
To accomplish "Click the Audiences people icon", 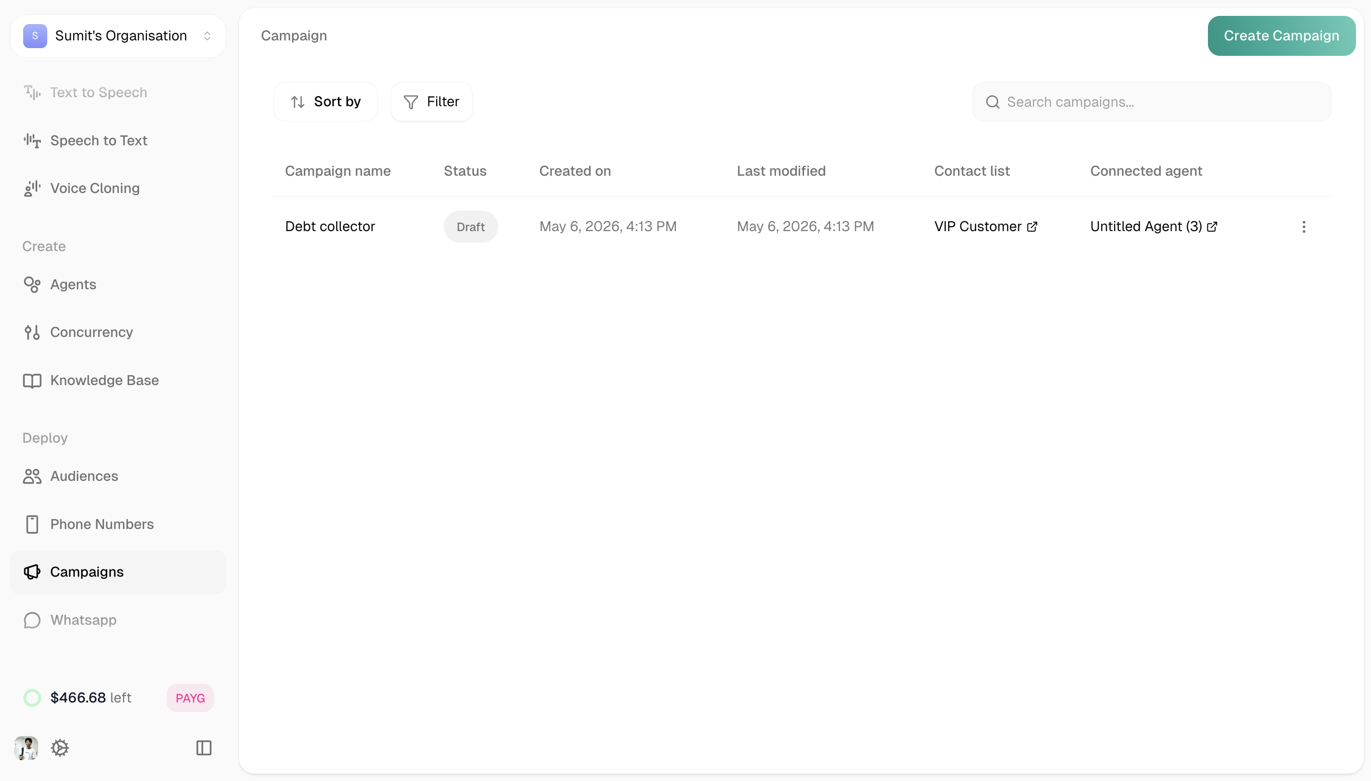I will coord(32,476).
